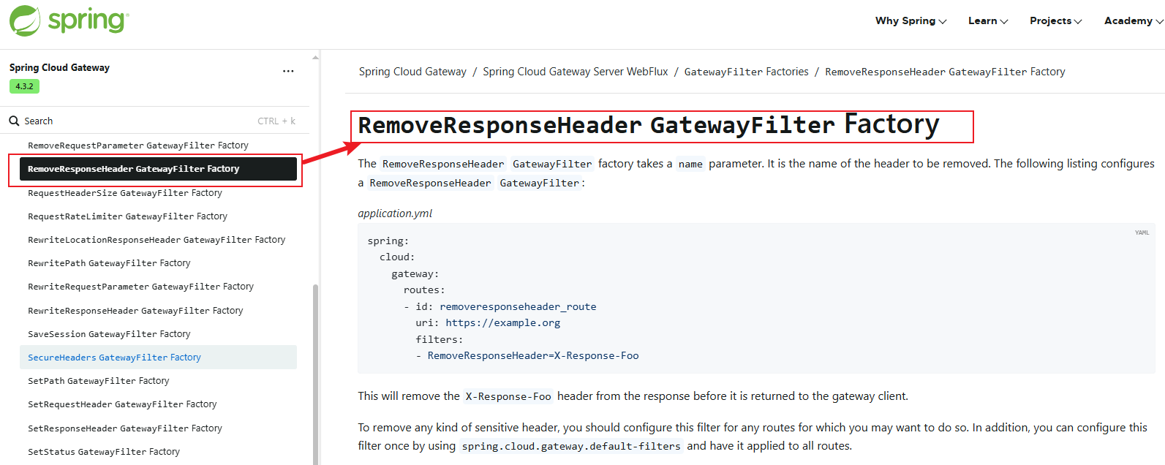1165x465 pixels.
Task: Click Spring Cloud Gateway Server WebFlux breadcrumb
Action: click(576, 72)
